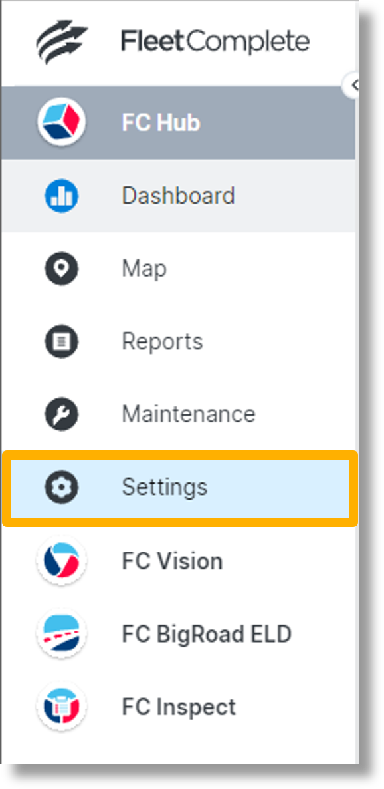Image resolution: width=384 pixels, height=789 pixels.
Task: Select the Maintenance wrench icon
Action: (x=60, y=414)
